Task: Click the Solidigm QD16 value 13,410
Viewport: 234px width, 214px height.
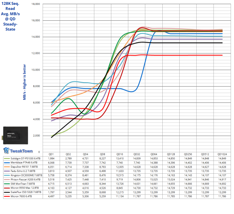Action: tap(120, 158)
